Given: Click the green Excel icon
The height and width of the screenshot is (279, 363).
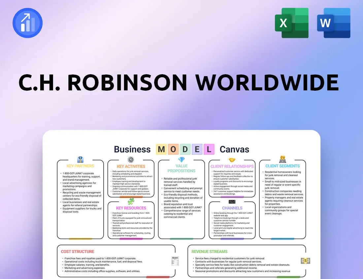Looking at the screenshot, I should pyautogui.click(x=292, y=23).
